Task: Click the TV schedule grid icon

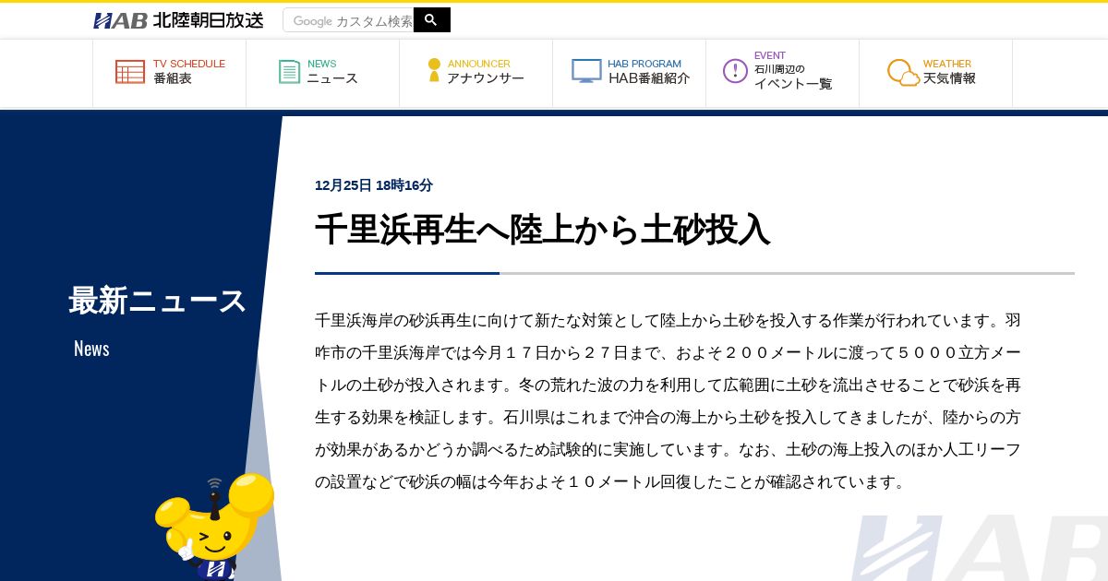Action: [x=130, y=72]
